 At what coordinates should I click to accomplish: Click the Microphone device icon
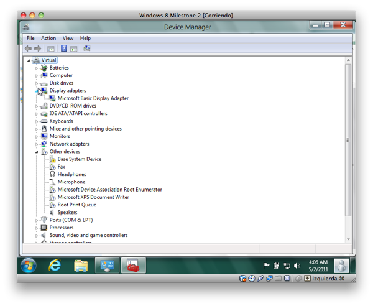[x=52, y=182]
